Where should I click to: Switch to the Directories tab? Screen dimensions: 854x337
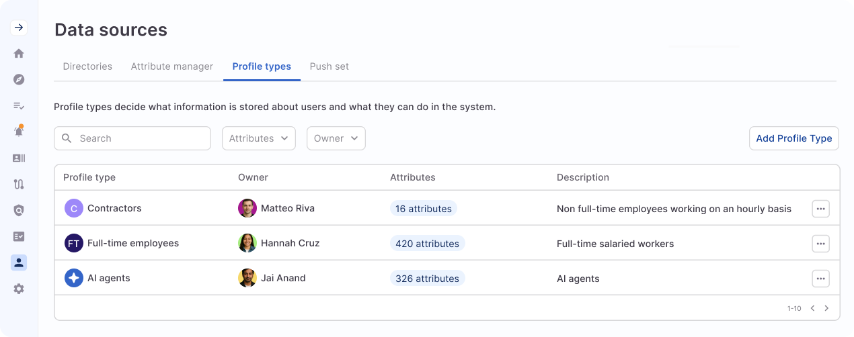tap(87, 66)
